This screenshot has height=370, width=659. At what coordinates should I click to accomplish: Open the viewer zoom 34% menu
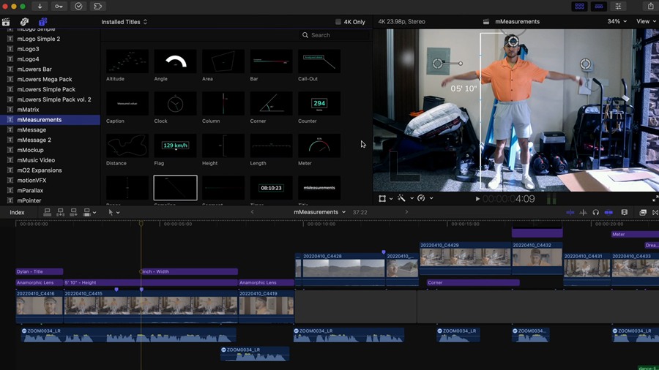[x=617, y=21]
